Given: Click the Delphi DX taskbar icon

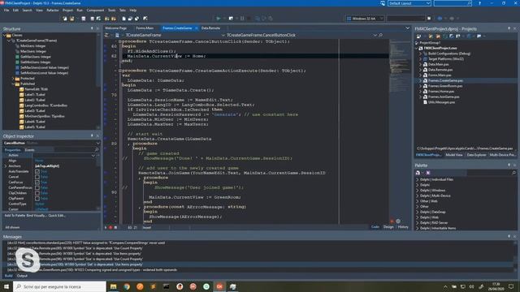Looking at the screenshot, I should coord(219,286).
